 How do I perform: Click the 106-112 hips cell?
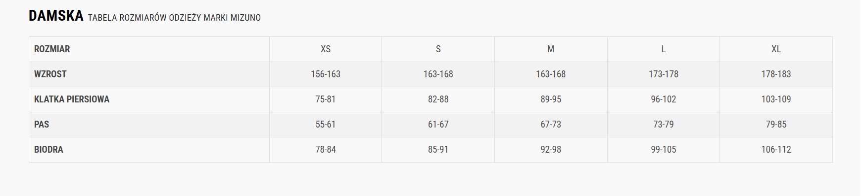point(776,150)
